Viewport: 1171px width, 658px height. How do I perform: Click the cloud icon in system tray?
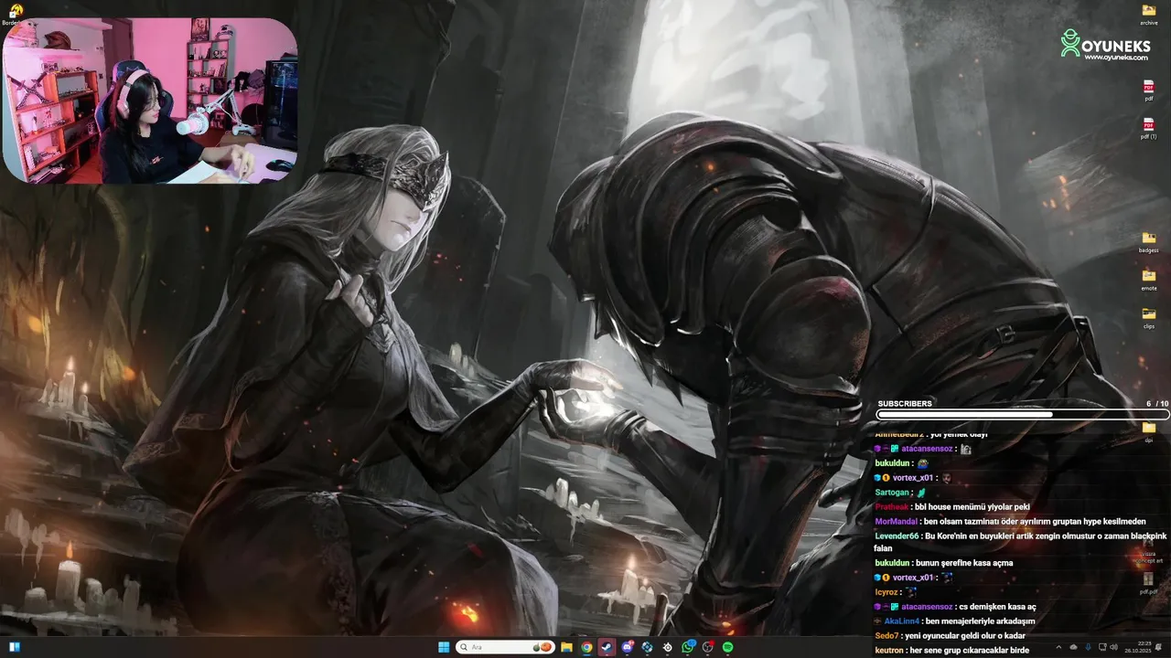(1073, 647)
